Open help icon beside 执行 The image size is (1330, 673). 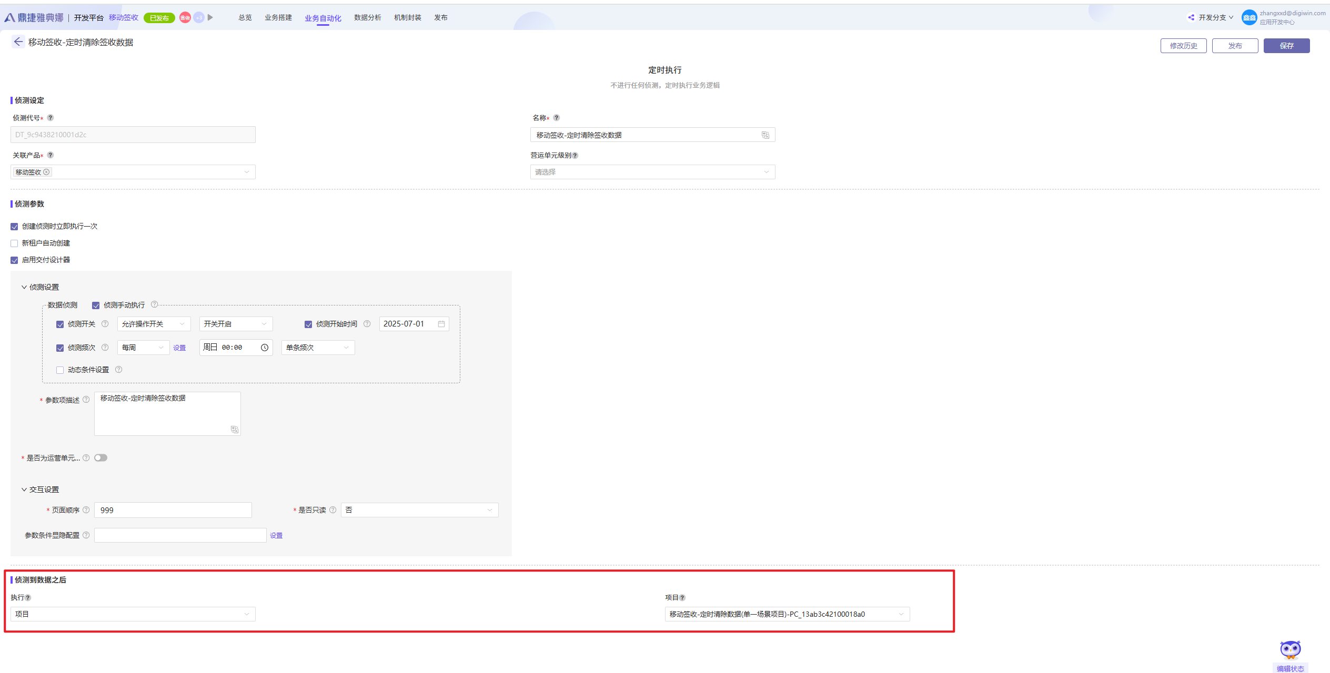click(28, 598)
